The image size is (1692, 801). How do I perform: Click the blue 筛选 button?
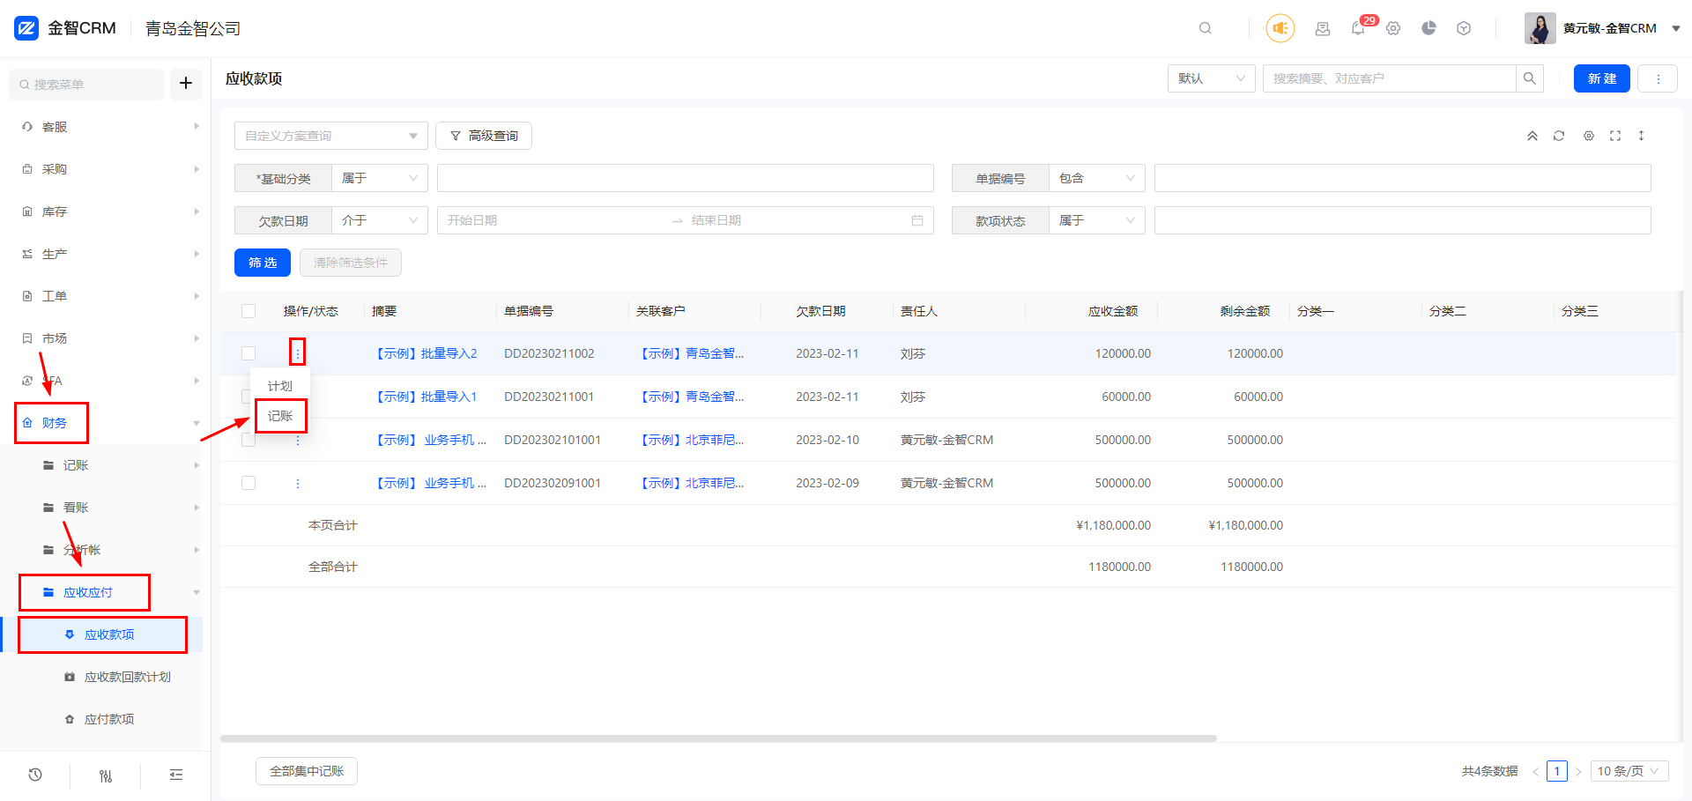(263, 263)
